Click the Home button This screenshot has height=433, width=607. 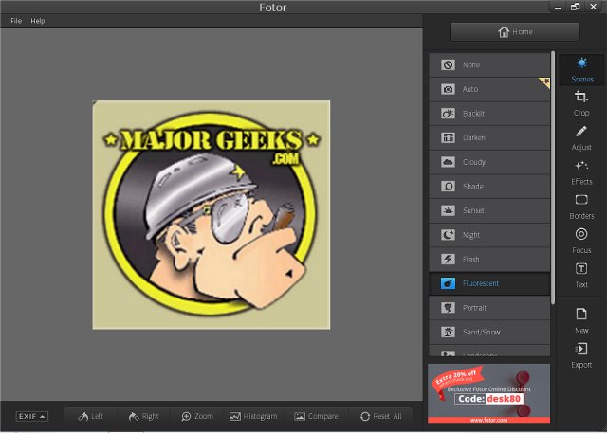tap(514, 31)
